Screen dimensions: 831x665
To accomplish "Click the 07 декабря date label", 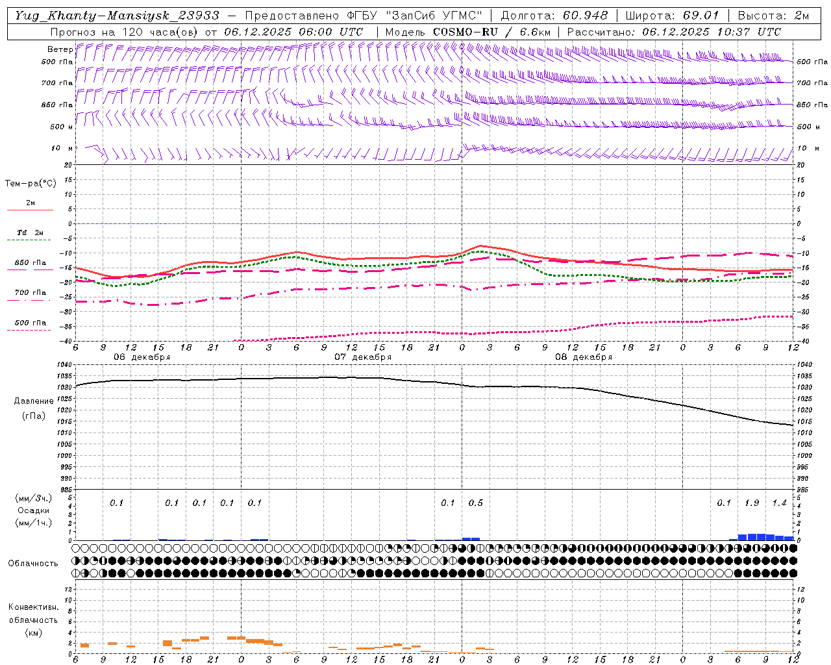I will pos(363,357).
